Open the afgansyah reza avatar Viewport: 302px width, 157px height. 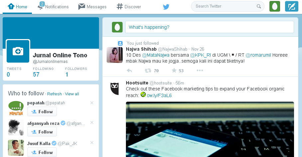16,128
